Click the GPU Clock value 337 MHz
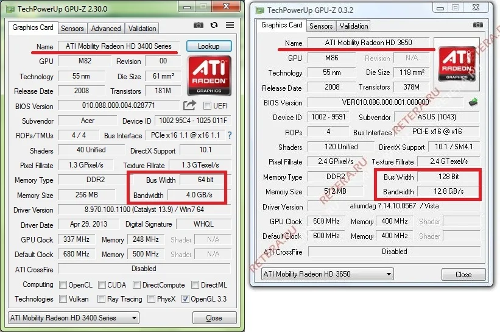The height and width of the screenshot is (332, 500). click(76, 239)
